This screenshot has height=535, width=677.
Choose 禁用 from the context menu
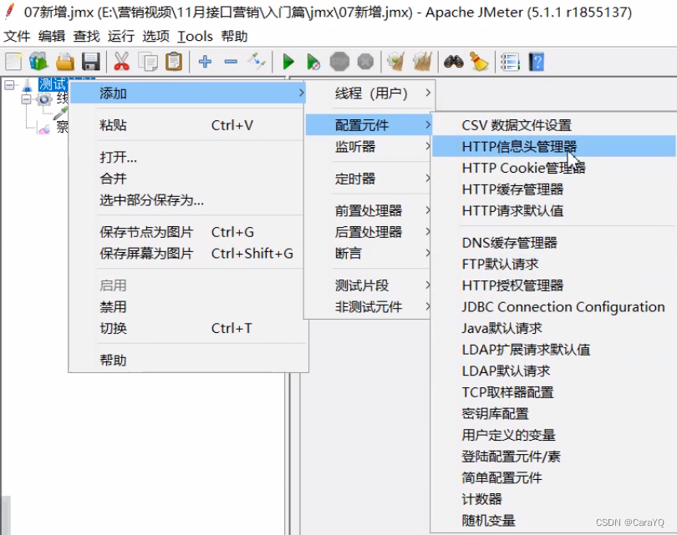coord(188,307)
